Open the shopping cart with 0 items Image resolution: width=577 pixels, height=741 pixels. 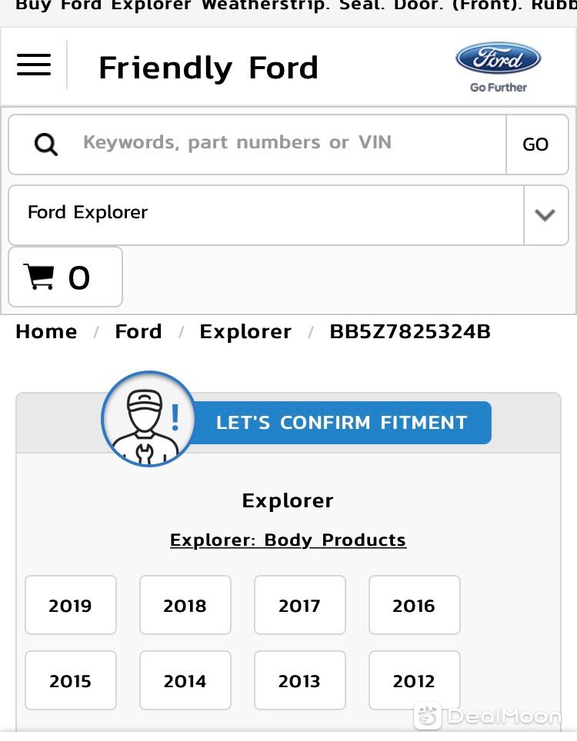(65, 277)
